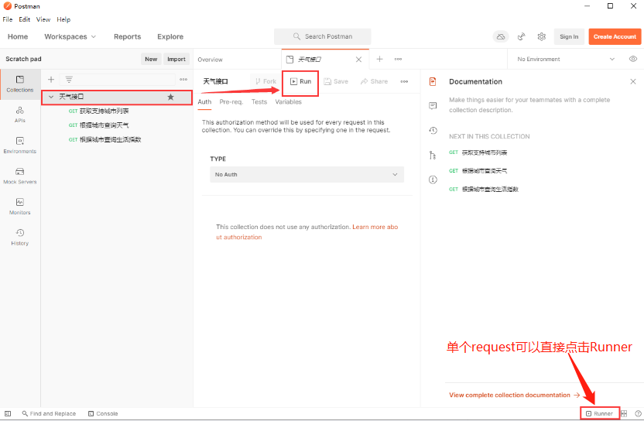Open the Environments sidebar section
The width and height of the screenshot is (644, 421).
coord(19,145)
